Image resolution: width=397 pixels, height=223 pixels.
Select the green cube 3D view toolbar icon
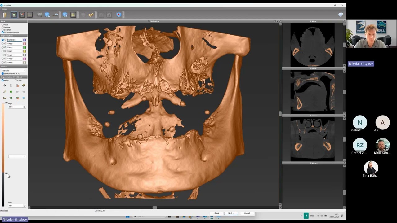[14, 15]
